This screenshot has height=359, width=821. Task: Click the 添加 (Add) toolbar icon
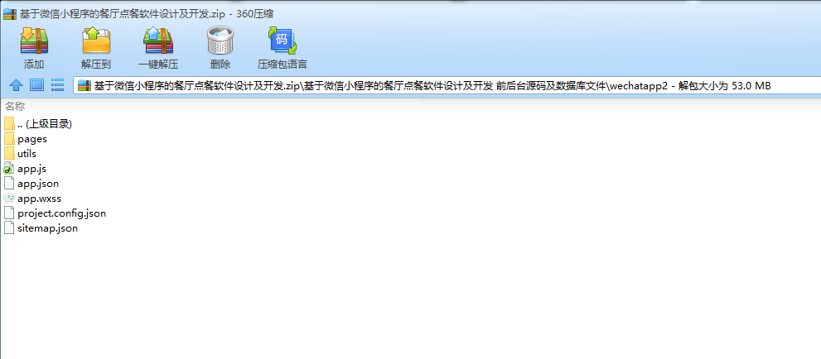(x=34, y=41)
